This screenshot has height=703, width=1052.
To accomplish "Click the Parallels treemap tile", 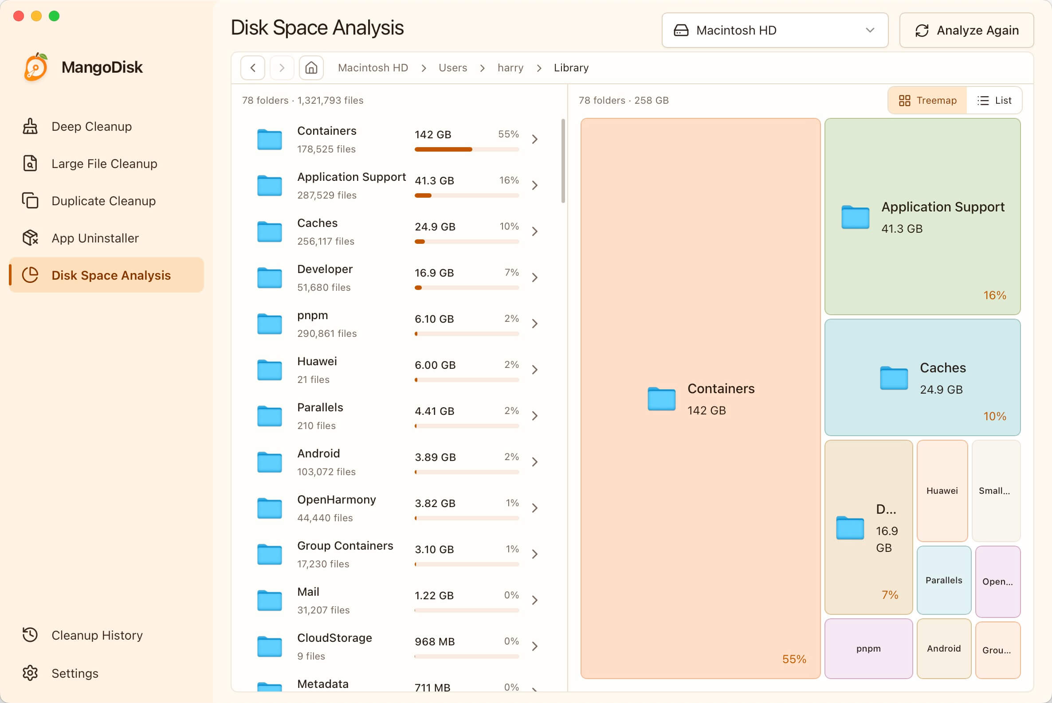I will [944, 580].
